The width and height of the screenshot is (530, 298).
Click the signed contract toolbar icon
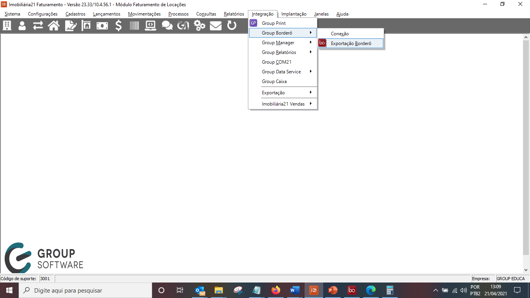[71, 26]
